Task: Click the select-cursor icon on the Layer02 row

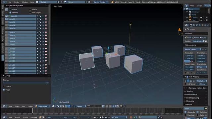Action: (x=37, y=19)
